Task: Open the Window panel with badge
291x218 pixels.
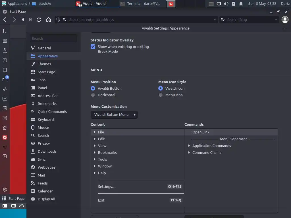Action: (5, 79)
